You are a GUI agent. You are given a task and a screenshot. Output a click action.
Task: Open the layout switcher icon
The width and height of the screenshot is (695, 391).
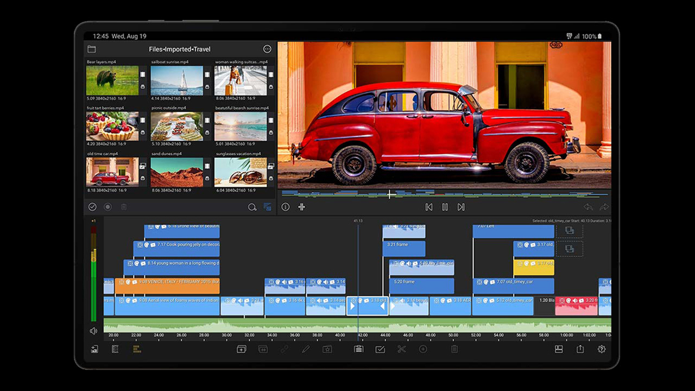coord(558,349)
